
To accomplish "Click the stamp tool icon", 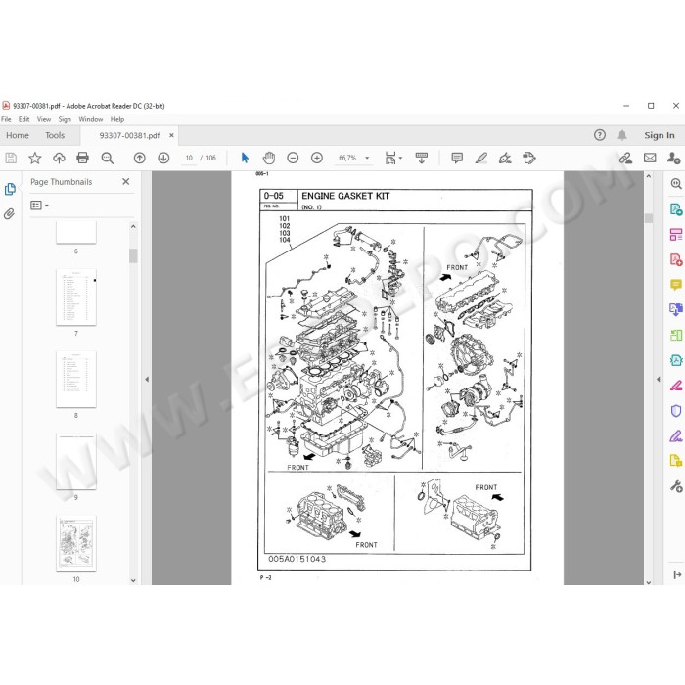I will [529, 158].
